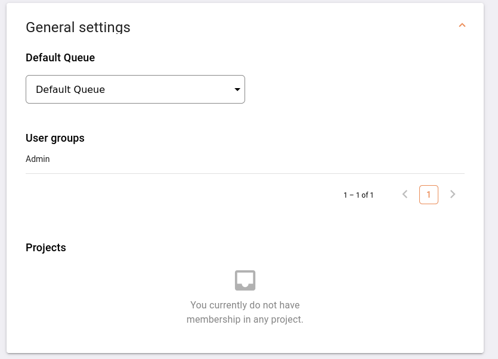Click the 1 – 1 of 1 pagination label

tap(358, 194)
